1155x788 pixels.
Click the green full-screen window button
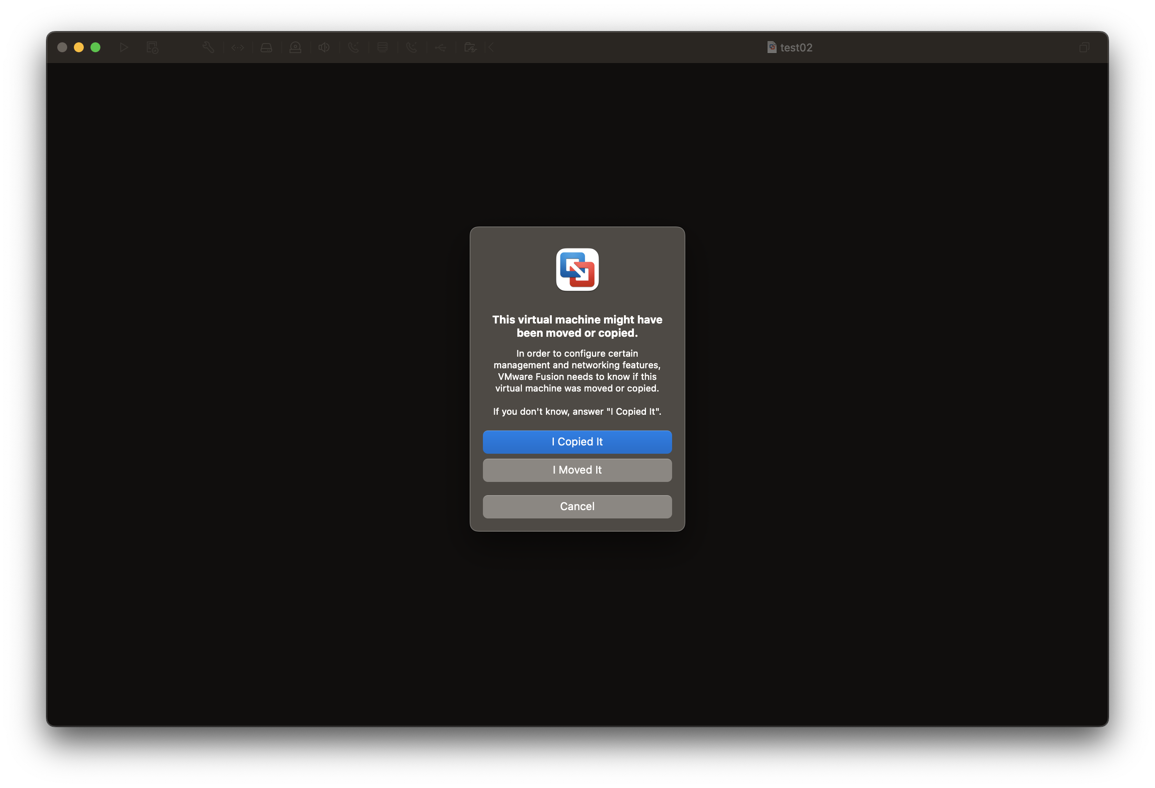click(95, 47)
